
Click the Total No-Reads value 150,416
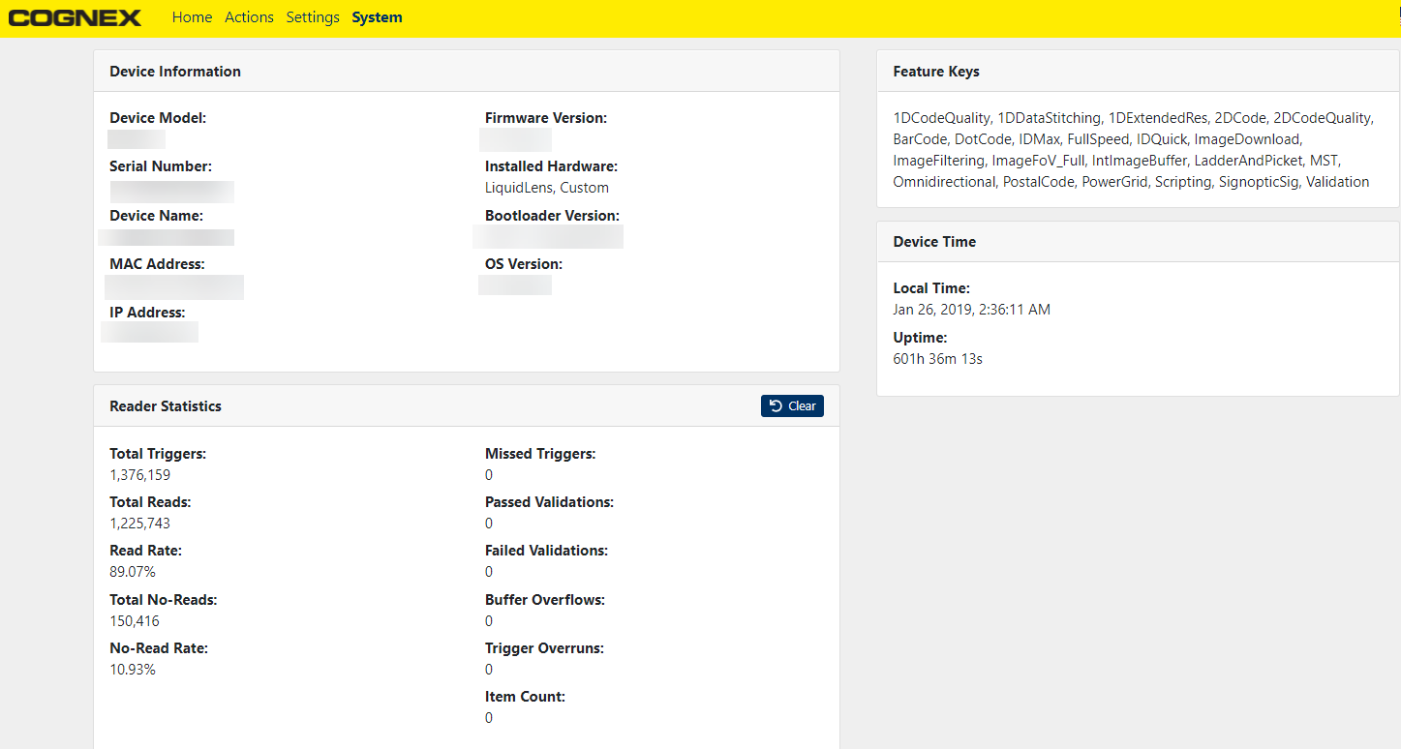[x=135, y=621]
